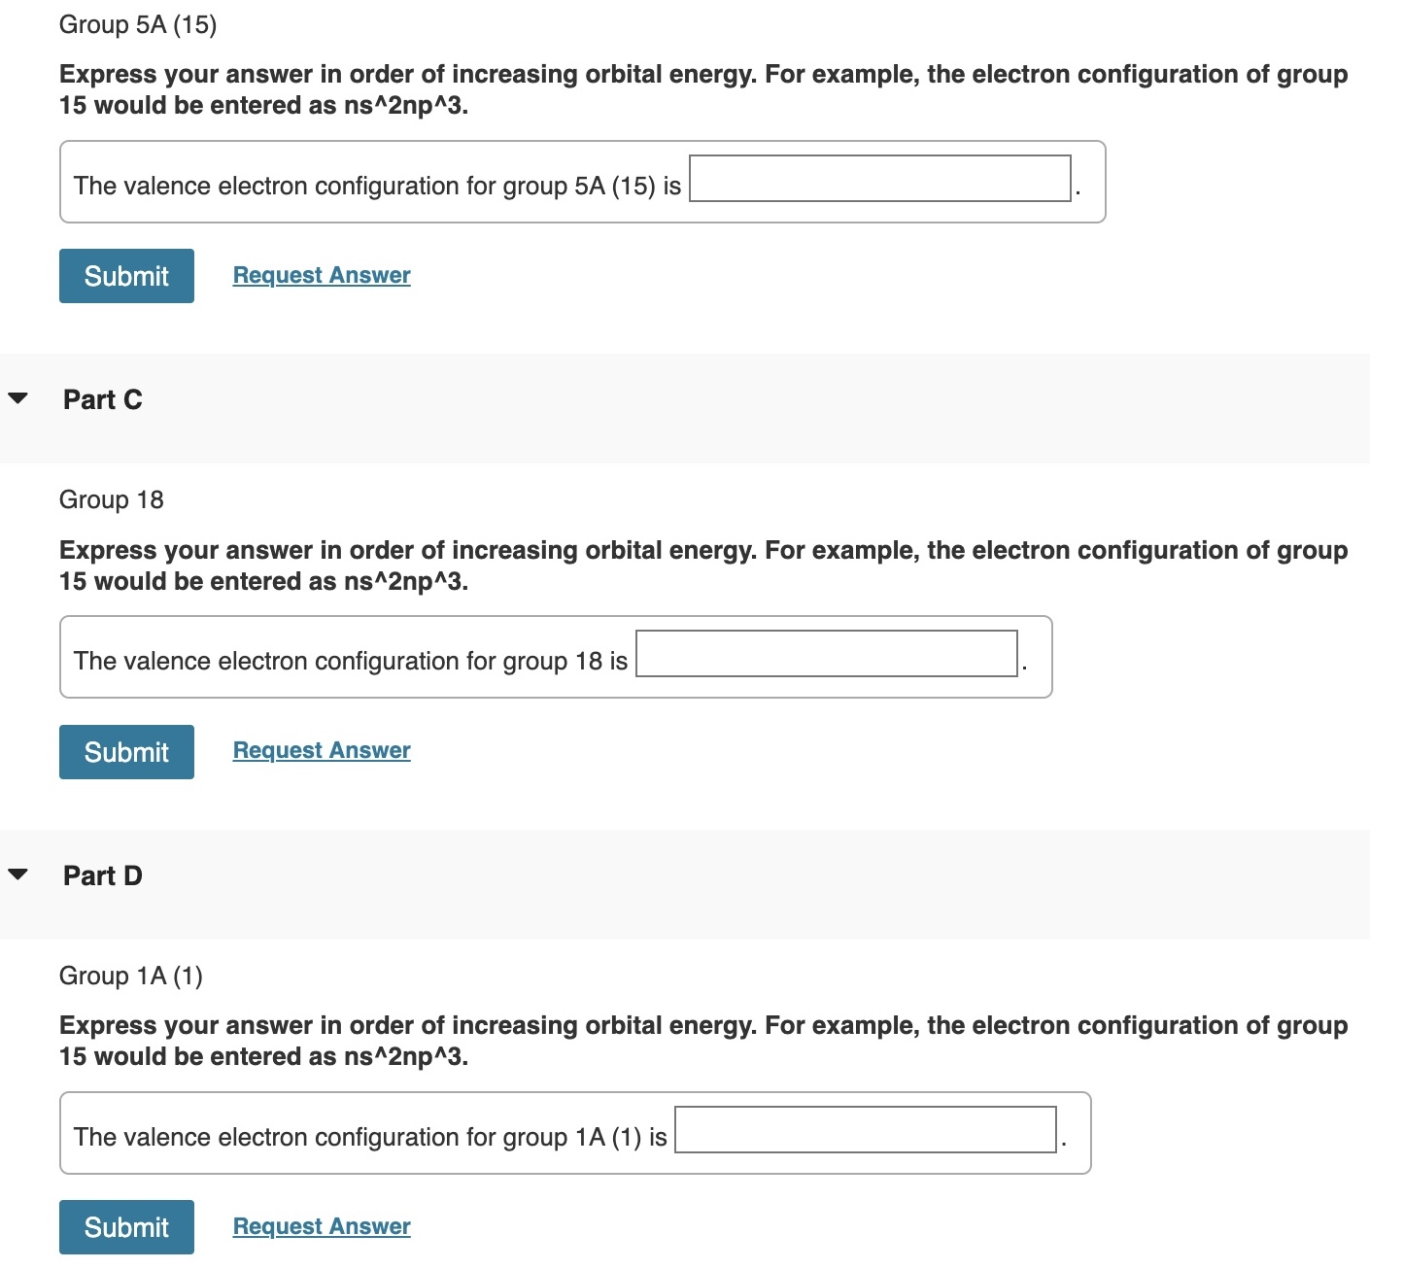This screenshot has height=1269, width=1403.
Task: Request Answer for the group 1A question
Action: (320, 1226)
